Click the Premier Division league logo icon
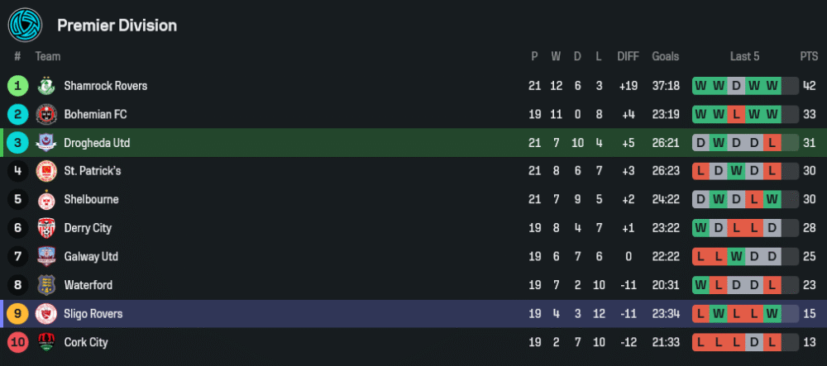This screenshot has width=827, height=366. [x=24, y=25]
